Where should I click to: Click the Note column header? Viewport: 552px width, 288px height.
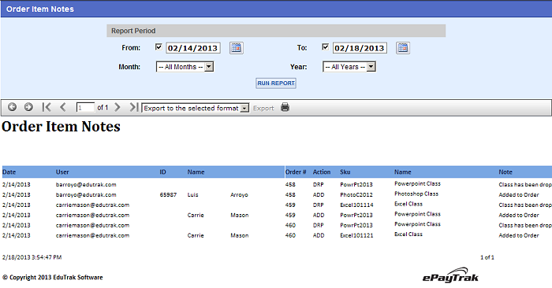pyautogui.click(x=505, y=172)
